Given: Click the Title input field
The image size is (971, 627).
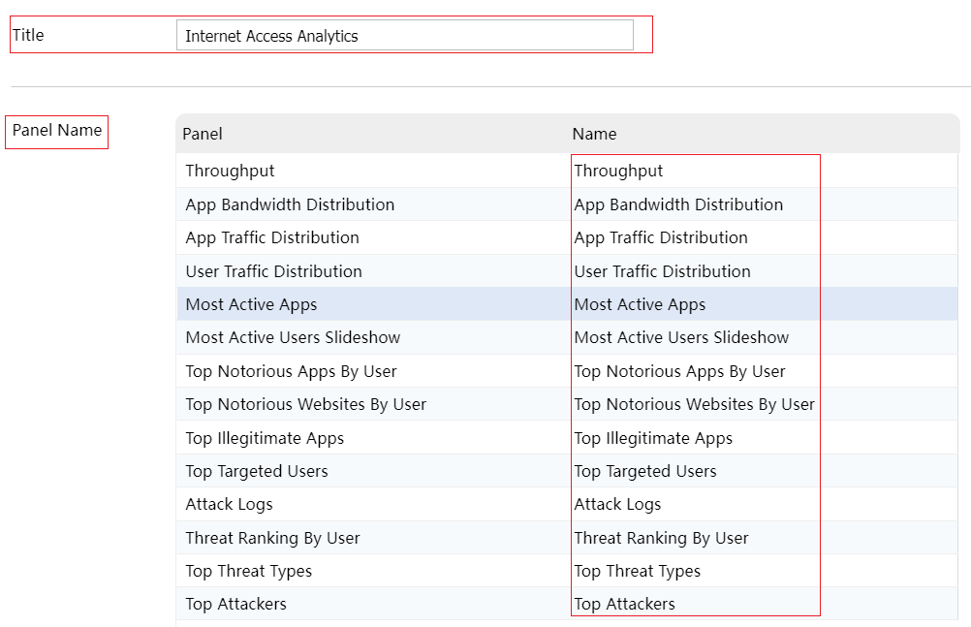Looking at the screenshot, I should 404,36.
